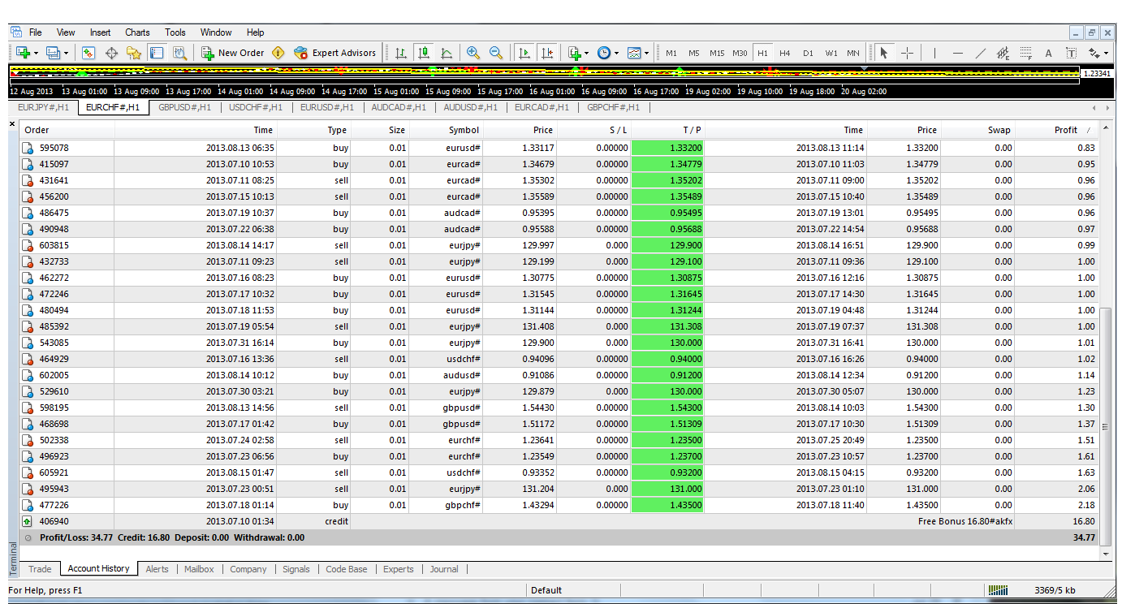This screenshot has height=604, width=1122.
Task: Select the Cursor arrow tool
Action: 883,53
